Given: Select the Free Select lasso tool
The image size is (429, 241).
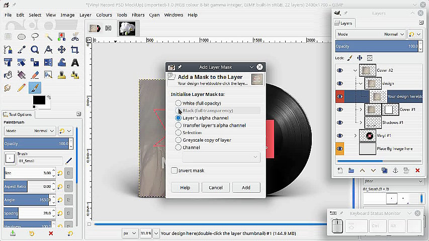Looking at the screenshot, I should pos(35,37).
